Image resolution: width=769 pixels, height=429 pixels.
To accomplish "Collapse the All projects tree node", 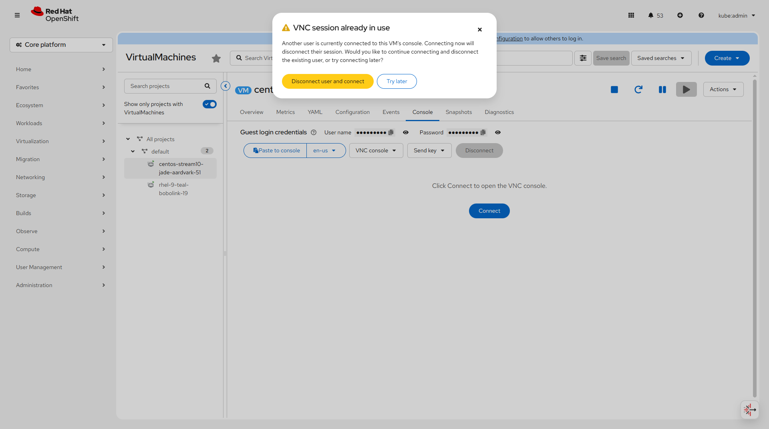I will coord(128,139).
